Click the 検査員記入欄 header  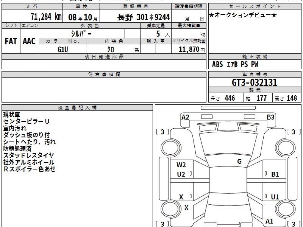click(77, 108)
